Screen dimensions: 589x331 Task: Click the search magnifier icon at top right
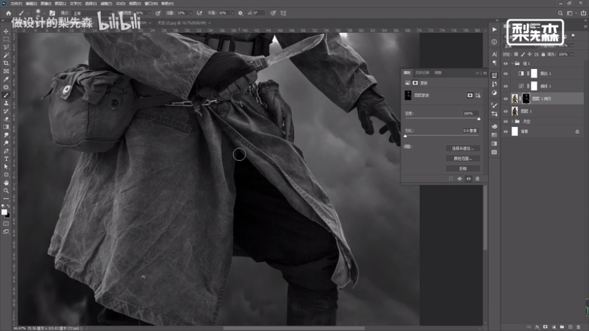point(560,13)
